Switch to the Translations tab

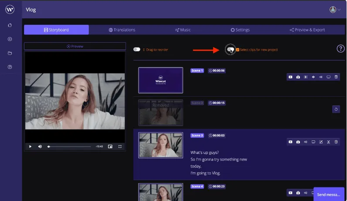click(122, 30)
